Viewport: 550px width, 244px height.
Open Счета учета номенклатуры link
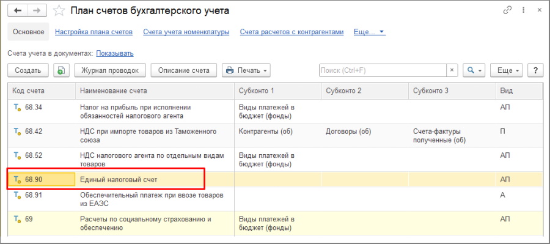[x=186, y=32]
